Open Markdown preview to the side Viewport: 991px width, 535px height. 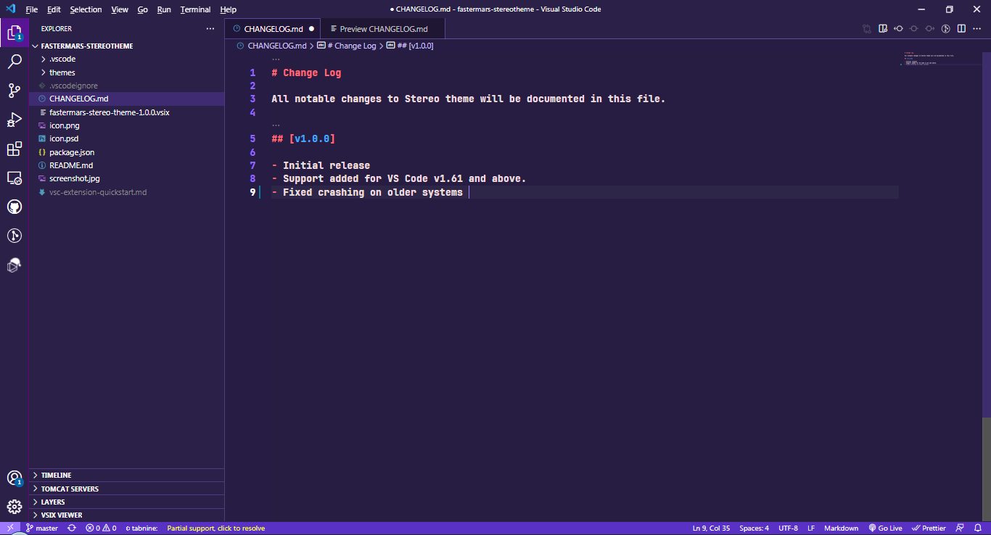pyautogui.click(x=882, y=28)
